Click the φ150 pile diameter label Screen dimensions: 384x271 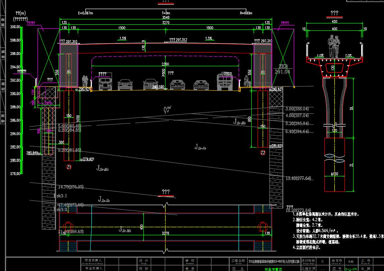click(334, 174)
